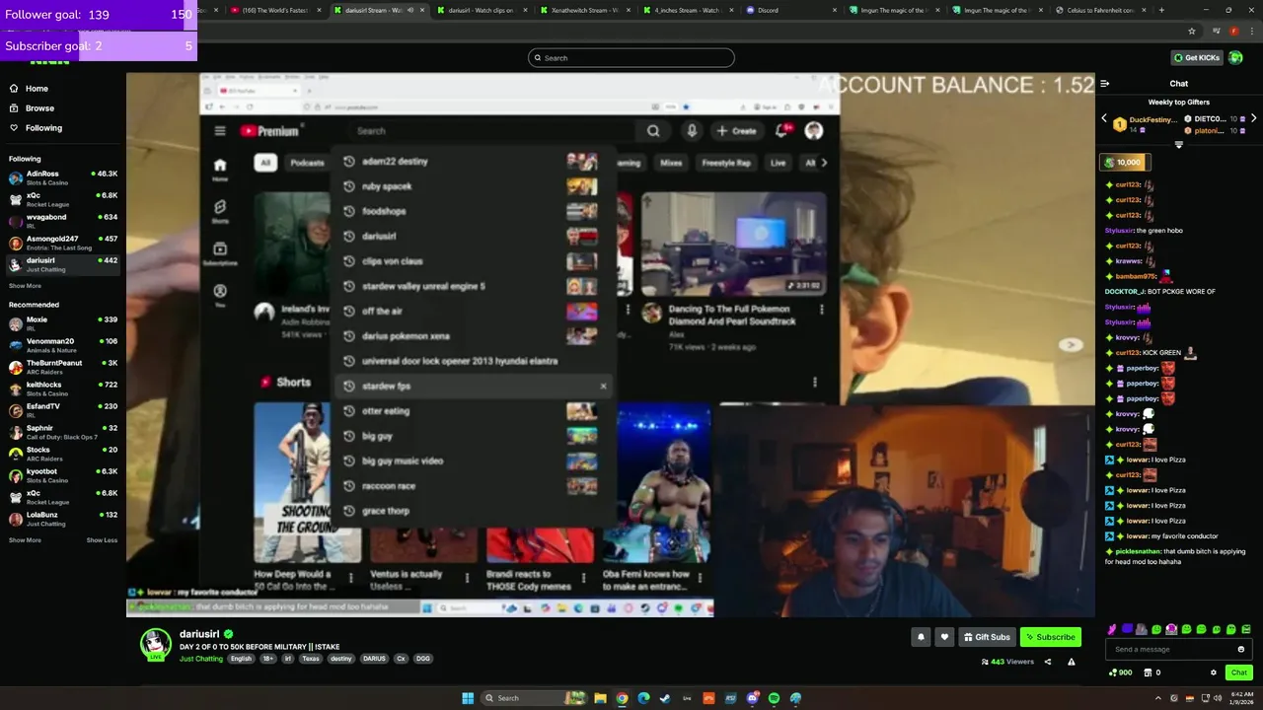The height and width of the screenshot is (710, 1263).
Task: Show next weekly top gifters
Action: coord(1253,118)
